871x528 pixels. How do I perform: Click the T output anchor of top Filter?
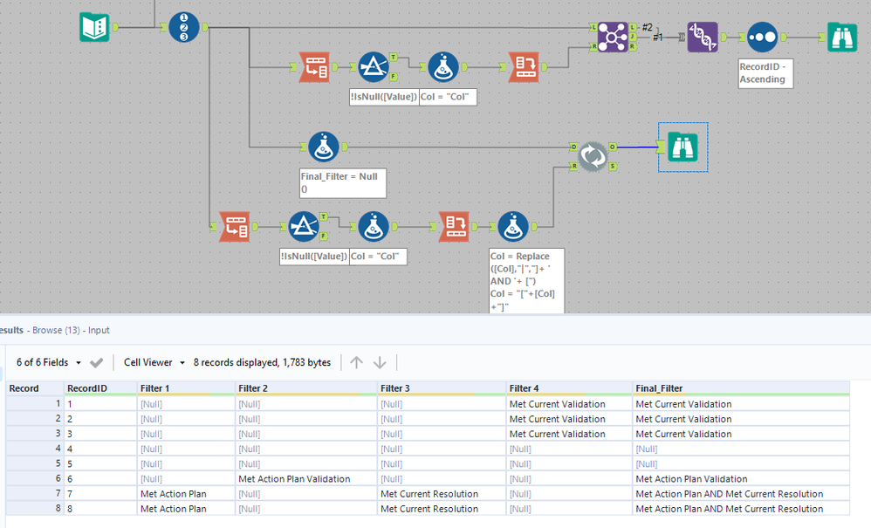(x=394, y=58)
